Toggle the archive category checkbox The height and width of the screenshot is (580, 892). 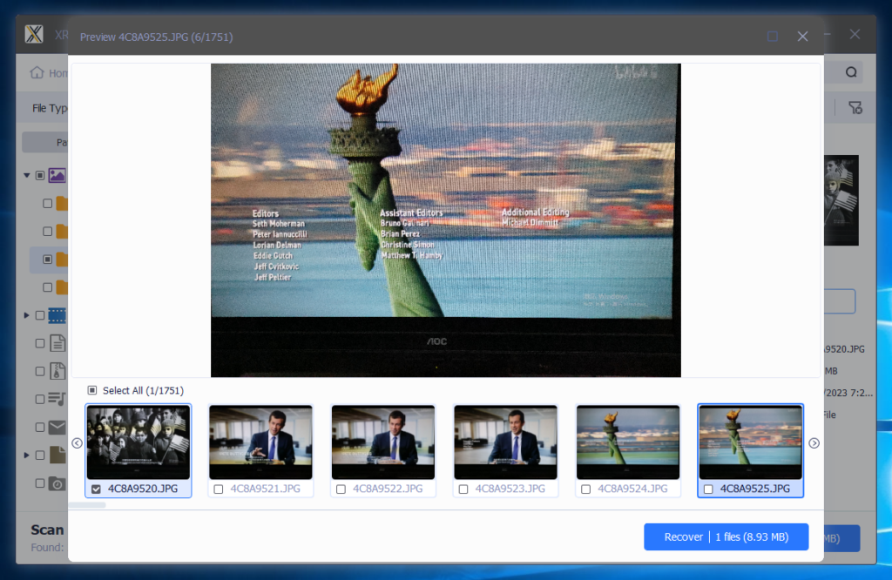tap(40, 371)
